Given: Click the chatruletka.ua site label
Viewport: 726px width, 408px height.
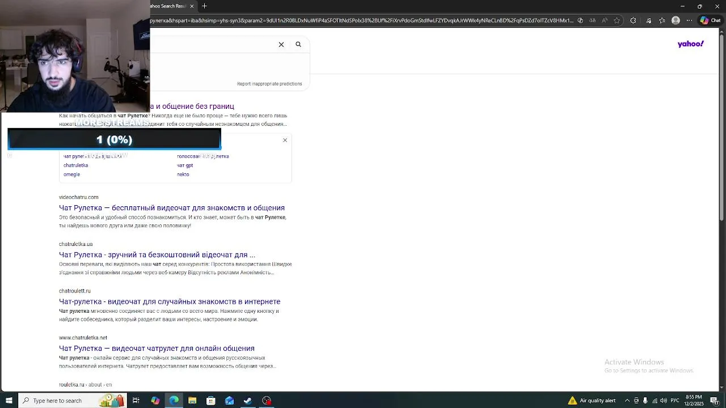Looking at the screenshot, I should (x=76, y=244).
